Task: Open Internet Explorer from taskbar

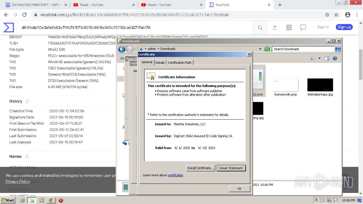Action: click(22, 200)
